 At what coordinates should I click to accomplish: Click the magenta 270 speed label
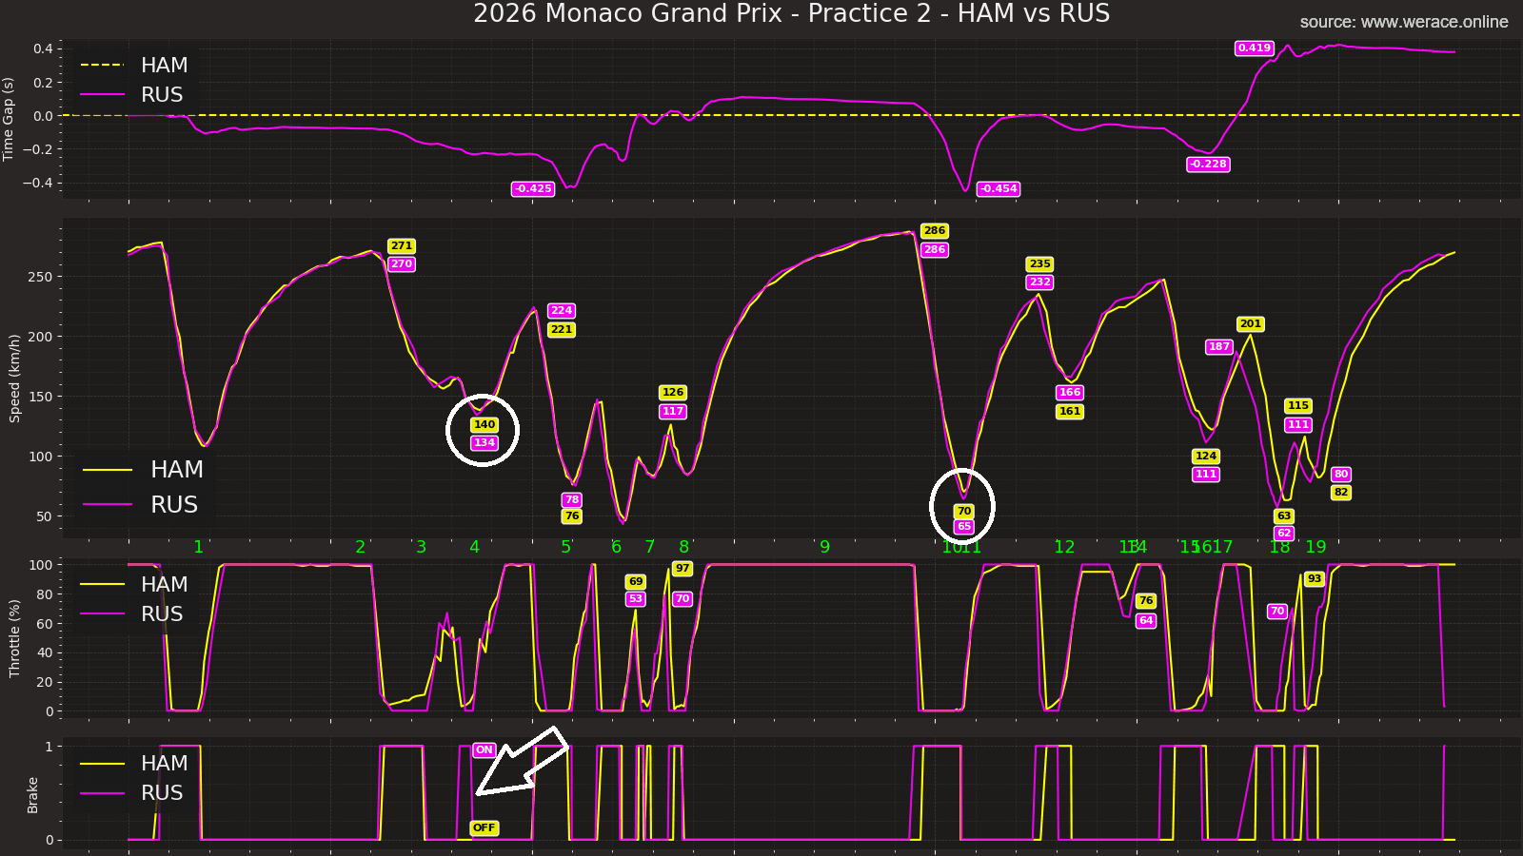(x=402, y=263)
